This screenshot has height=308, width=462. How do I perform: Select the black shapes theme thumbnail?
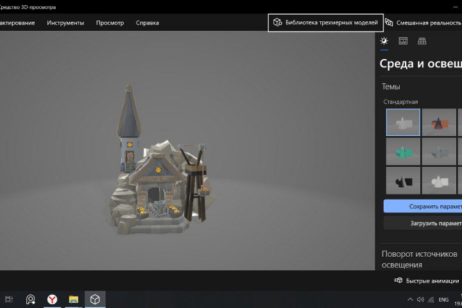pyautogui.click(x=403, y=181)
